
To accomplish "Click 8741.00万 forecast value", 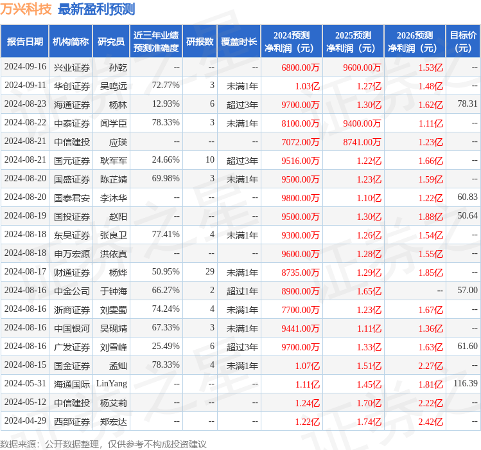I will (x=362, y=142).
